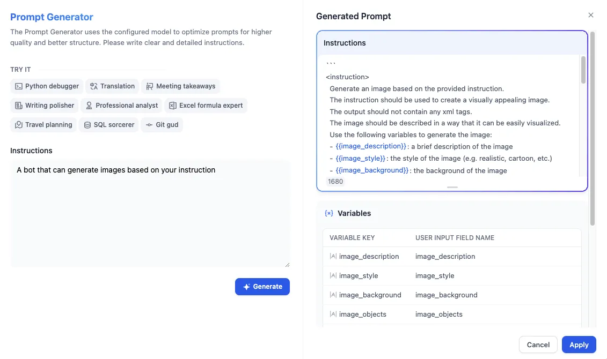Click the Travel planning map icon
The width and height of the screenshot is (607, 359).
tap(19, 125)
